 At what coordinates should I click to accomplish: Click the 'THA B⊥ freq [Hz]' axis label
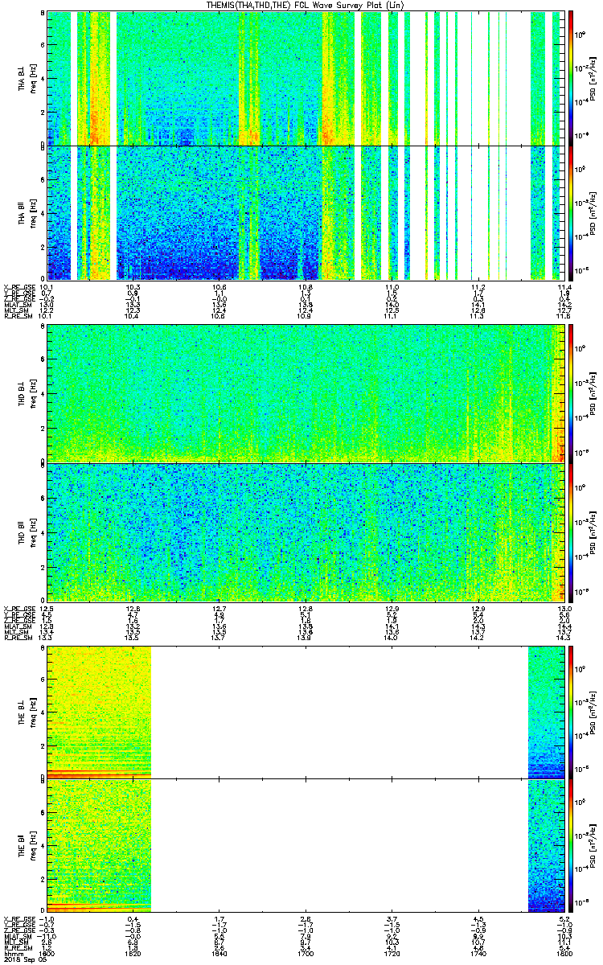click(26, 78)
